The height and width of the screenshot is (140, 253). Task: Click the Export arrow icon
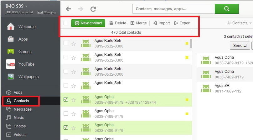point(176,23)
